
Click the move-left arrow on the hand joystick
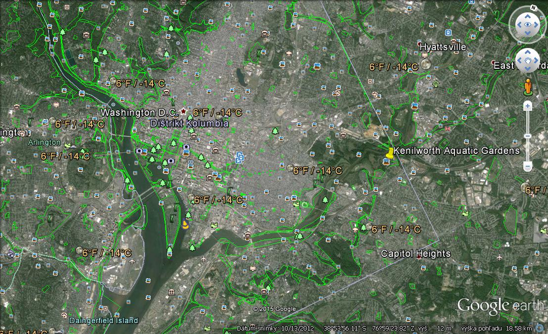(x=518, y=60)
